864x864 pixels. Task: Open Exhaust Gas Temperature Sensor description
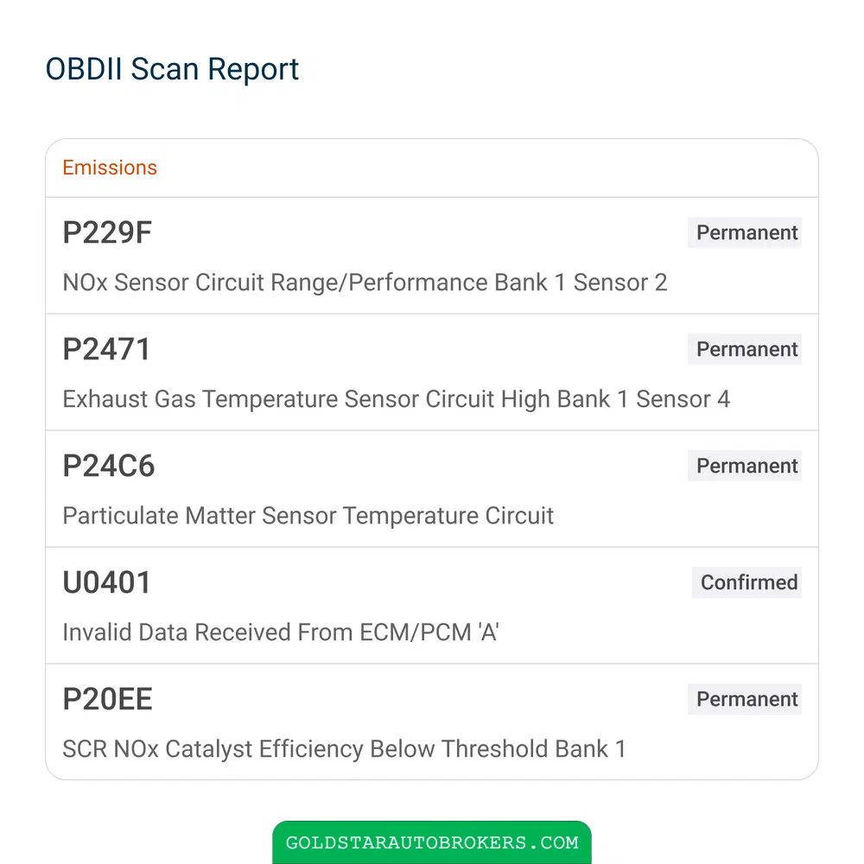coord(397,399)
